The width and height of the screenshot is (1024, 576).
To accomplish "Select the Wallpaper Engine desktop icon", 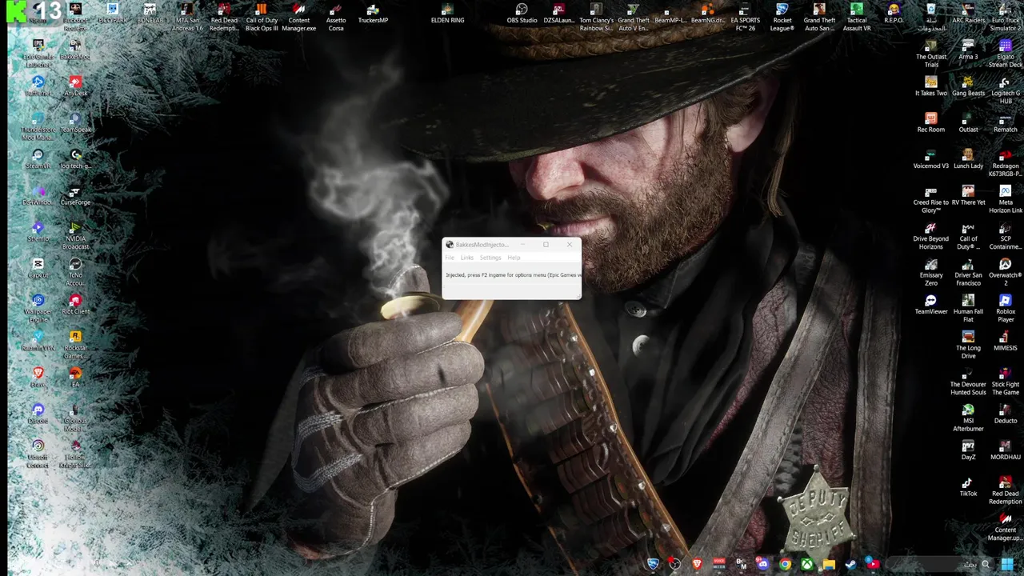I will (38, 308).
